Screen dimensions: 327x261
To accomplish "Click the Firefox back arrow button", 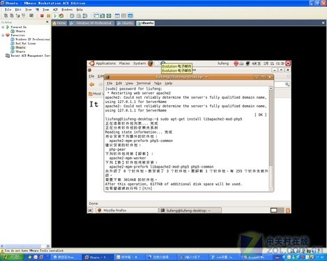I will [x=92, y=84].
